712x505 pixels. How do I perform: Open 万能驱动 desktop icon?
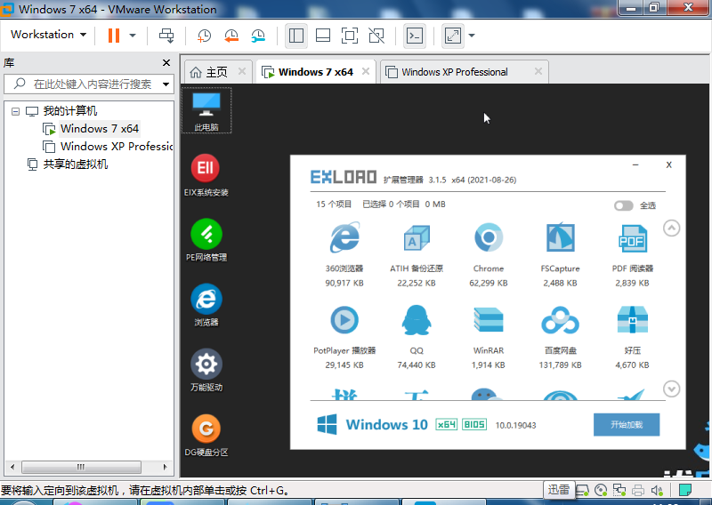click(206, 370)
